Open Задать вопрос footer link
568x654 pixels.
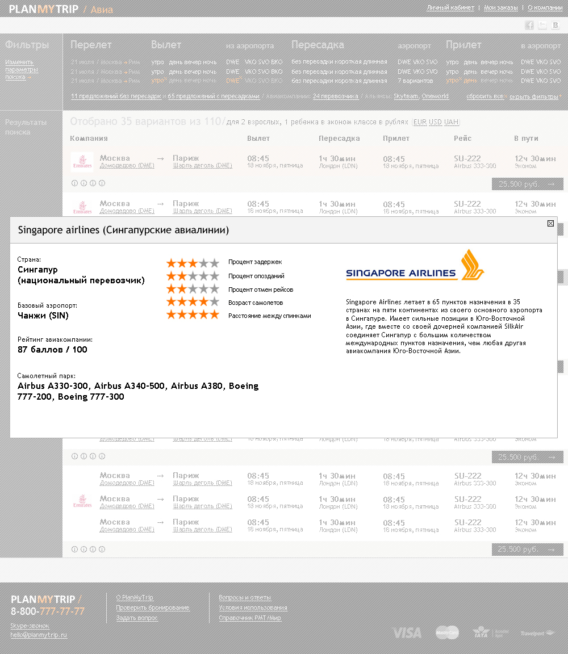pos(137,618)
